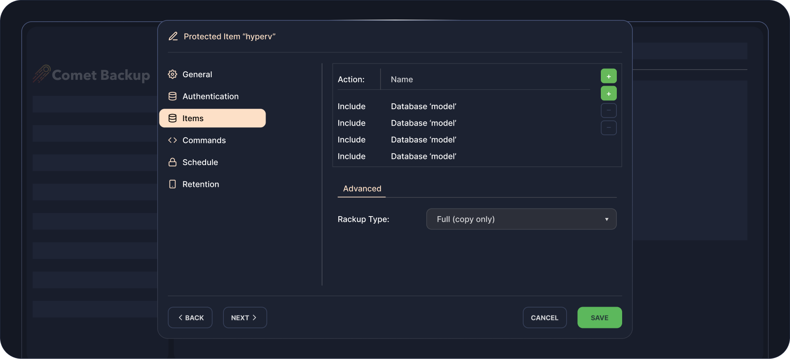The image size is (790, 359).
Task: Click the dropdown arrow on Full (copy only)
Action: click(607, 219)
